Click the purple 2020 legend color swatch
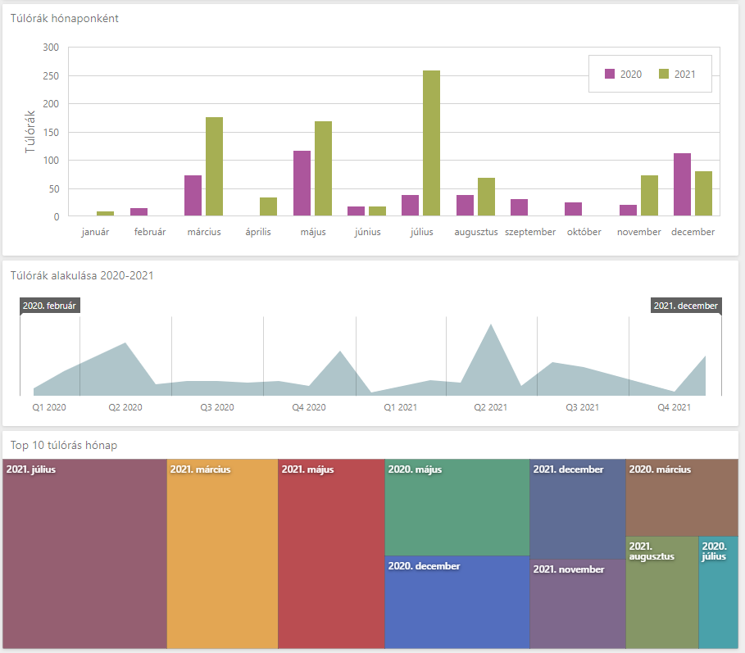This screenshot has height=653, width=745. pos(610,74)
